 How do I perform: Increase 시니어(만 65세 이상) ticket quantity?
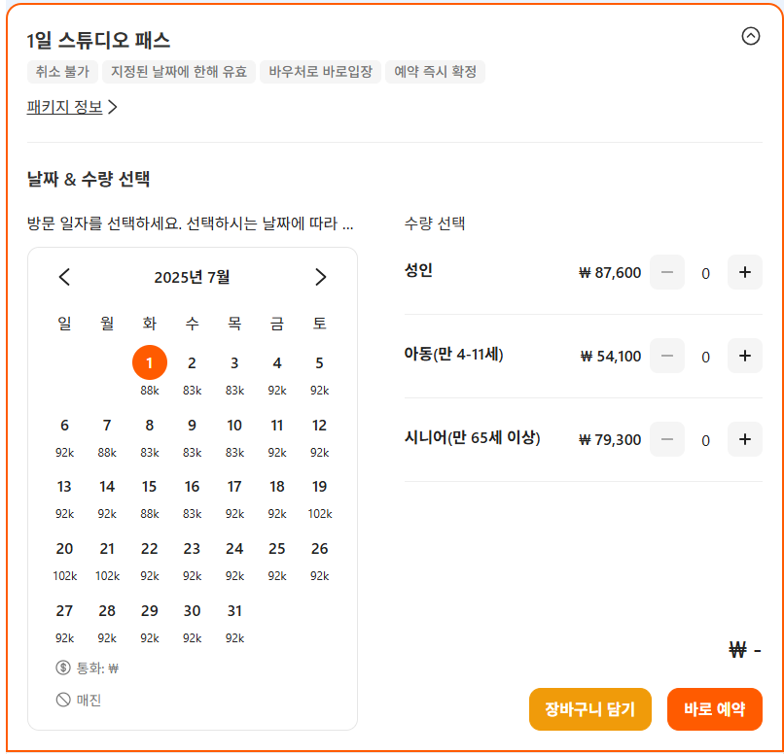click(x=744, y=439)
